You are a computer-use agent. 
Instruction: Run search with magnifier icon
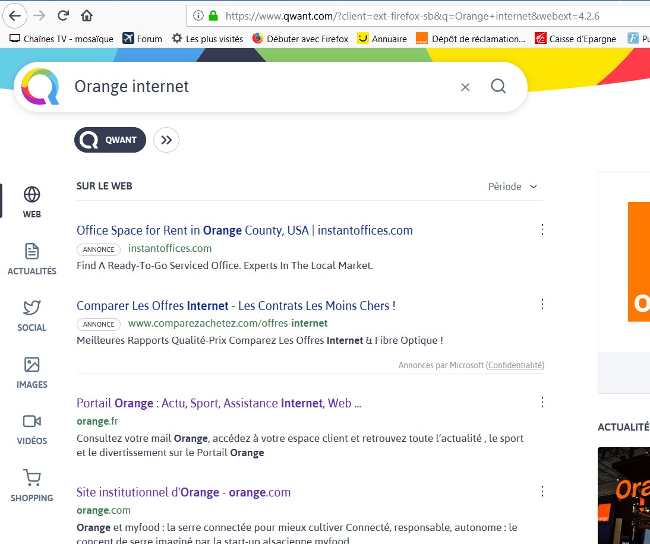click(498, 86)
